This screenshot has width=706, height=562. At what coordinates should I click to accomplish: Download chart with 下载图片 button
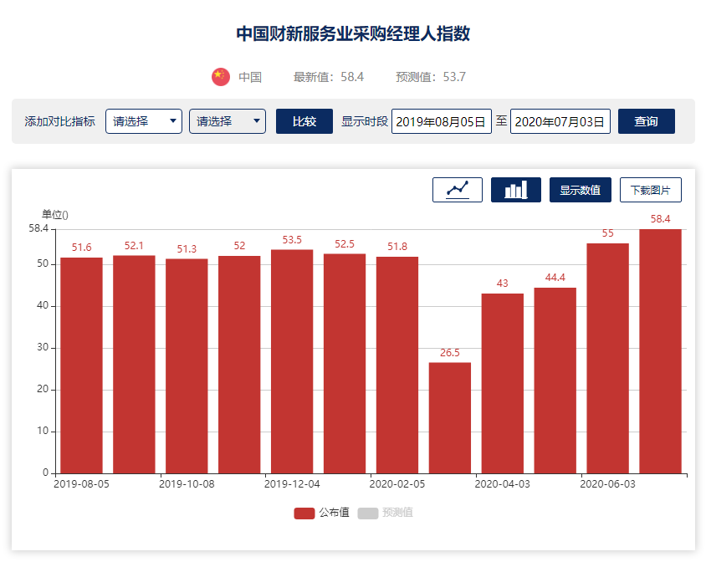(650, 190)
